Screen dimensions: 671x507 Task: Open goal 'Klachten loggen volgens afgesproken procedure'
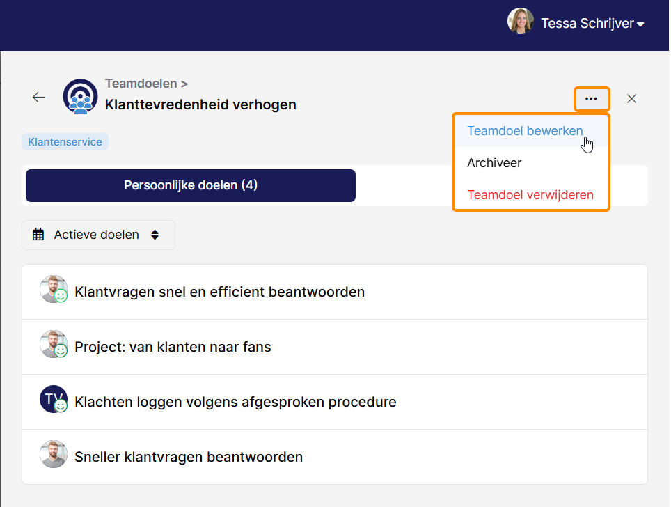pyautogui.click(x=335, y=402)
